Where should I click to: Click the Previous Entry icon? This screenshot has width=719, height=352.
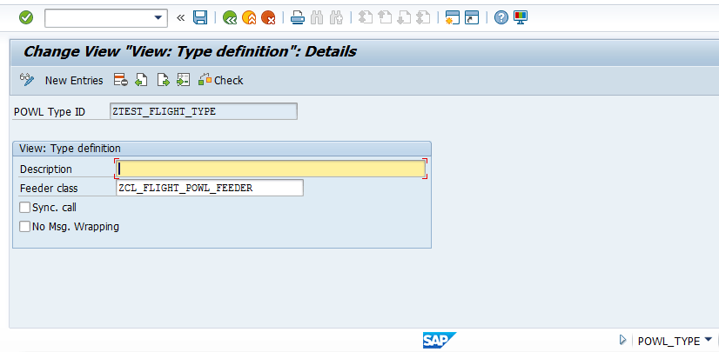pos(141,80)
